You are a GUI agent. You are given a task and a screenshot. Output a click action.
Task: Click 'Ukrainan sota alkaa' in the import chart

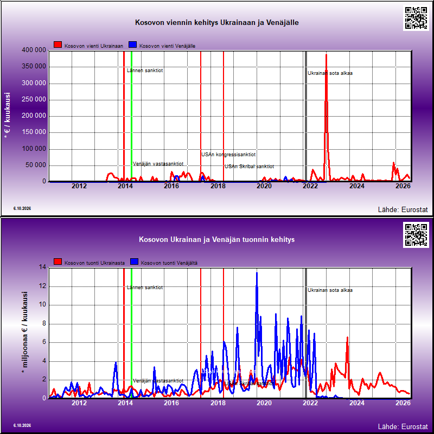pyautogui.click(x=330, y=290)
